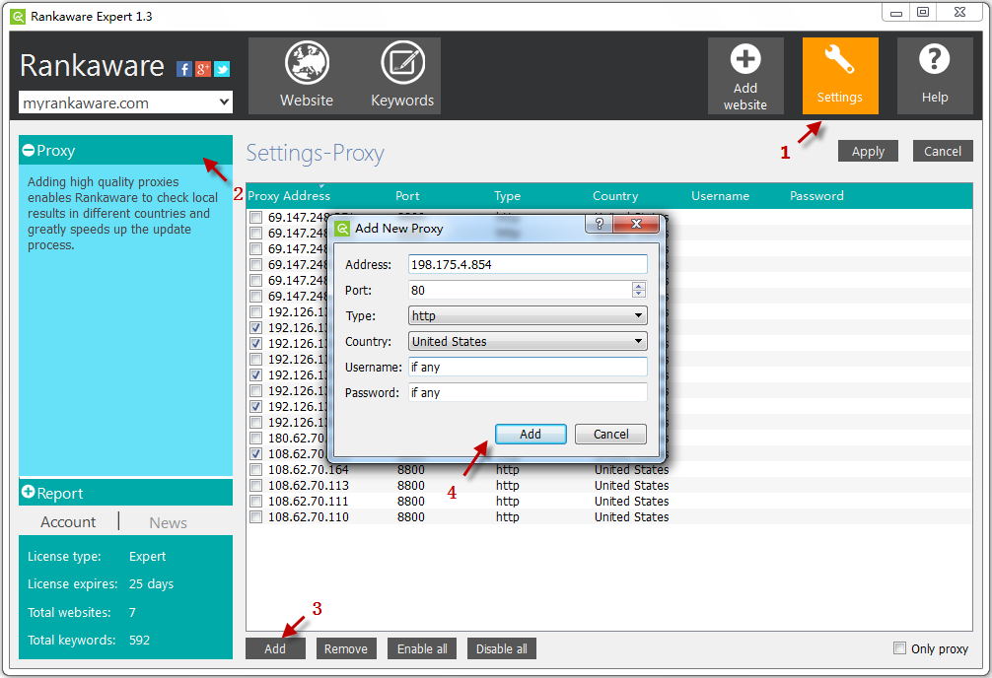Focus the Port input field

coord(520,291)
